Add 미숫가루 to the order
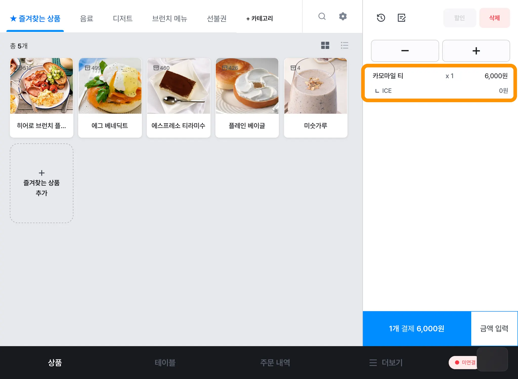Screen dimensions: 518x379 [x=315, y=98]
